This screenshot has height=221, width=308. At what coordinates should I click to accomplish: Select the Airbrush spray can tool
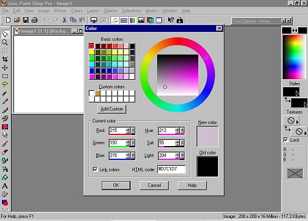pyautogui.click(x=5, y=169)
